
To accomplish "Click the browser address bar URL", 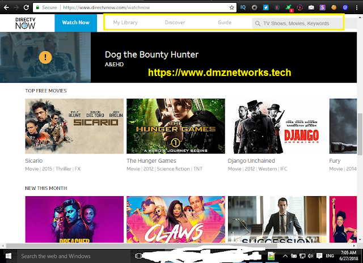I will click(x=107, y=7).
